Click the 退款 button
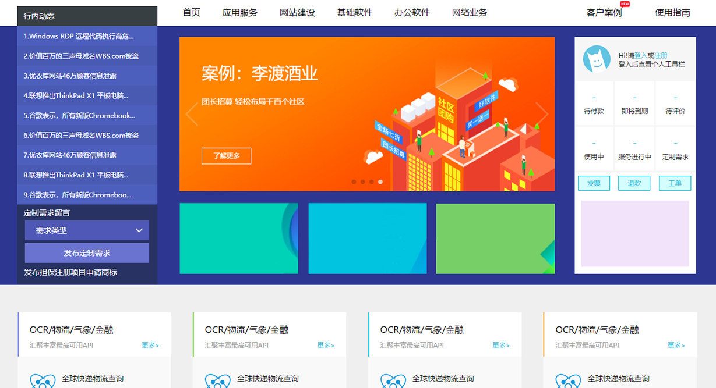Screen dimensions: 716x388 click(634, 183)
